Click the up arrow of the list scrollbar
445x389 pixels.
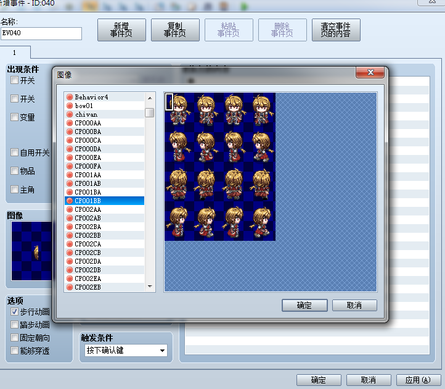pyautogui.click(x=150, y=98)
